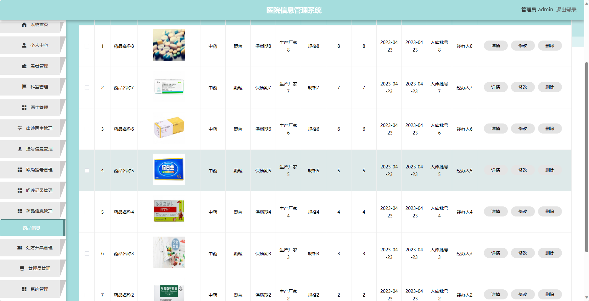
Task: Tick the checkbox for row 药品名称6
Action: [87, 129]
